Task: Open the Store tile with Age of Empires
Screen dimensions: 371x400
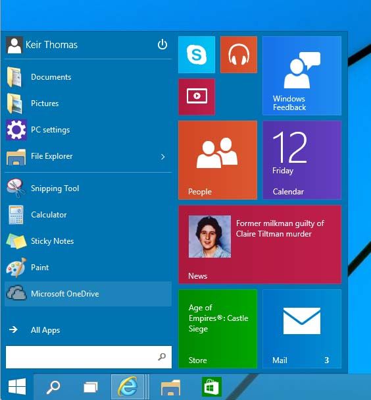Action: tap(218, 329)
